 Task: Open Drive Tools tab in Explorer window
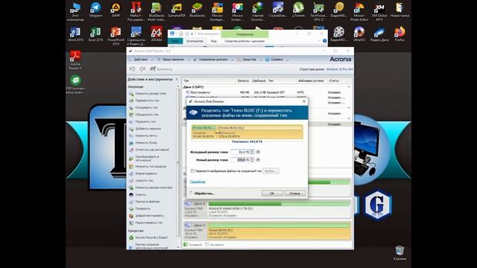[244, 41]
